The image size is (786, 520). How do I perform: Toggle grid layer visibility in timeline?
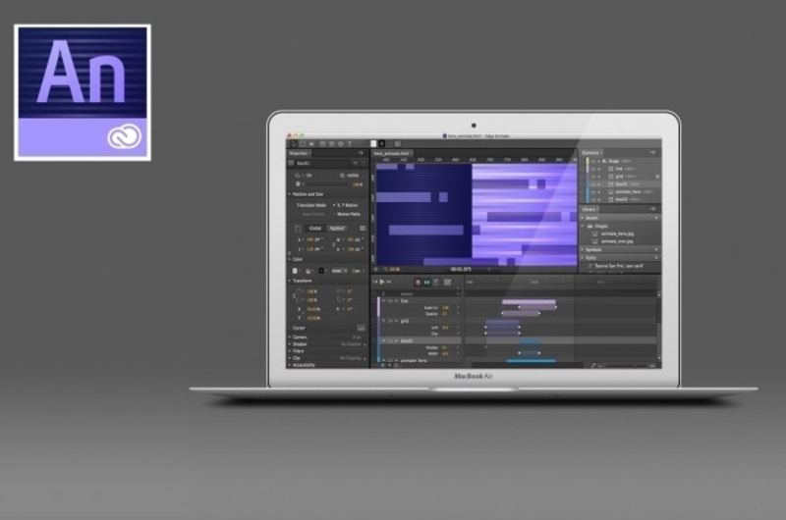tap(390, 321)
